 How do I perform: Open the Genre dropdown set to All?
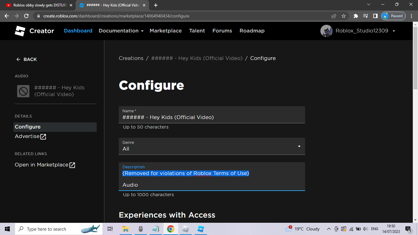(212, 146)
